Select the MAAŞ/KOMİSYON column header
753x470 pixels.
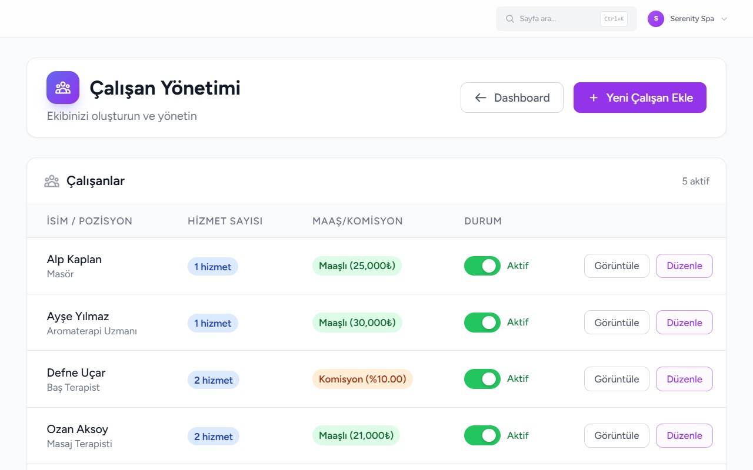click(x=358, y=221)
